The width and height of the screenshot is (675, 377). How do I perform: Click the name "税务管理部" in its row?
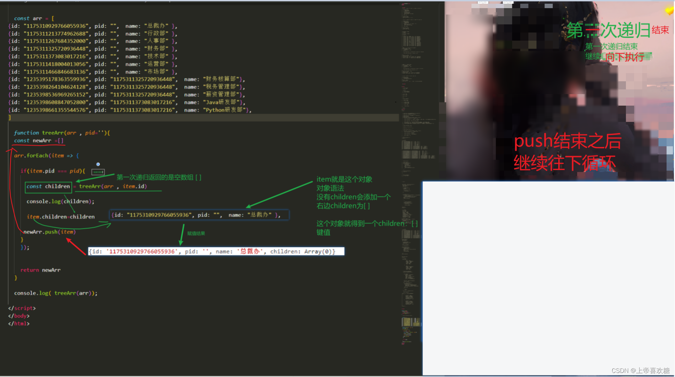click(x=221, y=87)
